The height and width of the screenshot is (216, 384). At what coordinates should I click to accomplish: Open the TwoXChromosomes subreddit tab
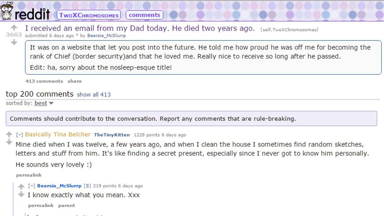(x=89, y=15)
